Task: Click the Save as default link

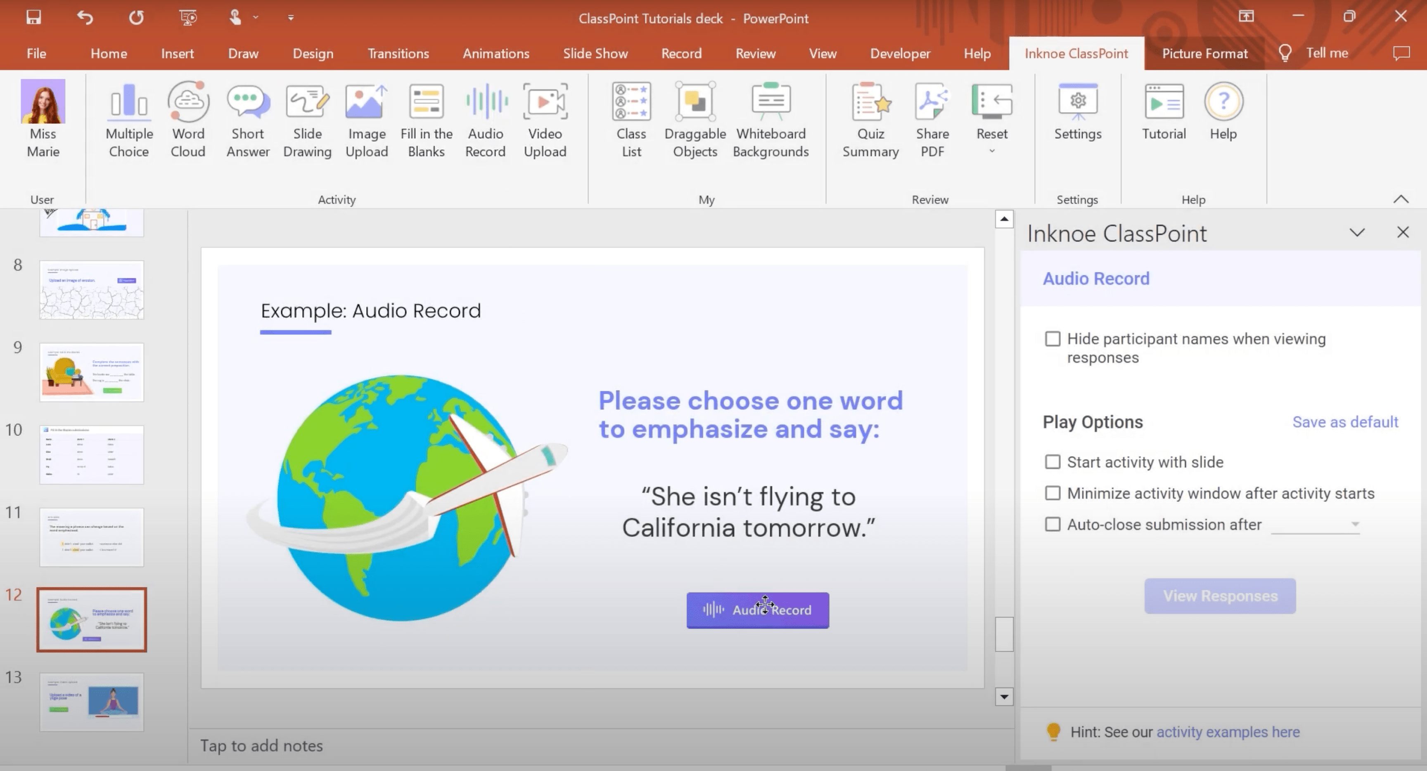Action: (1344, 421)
